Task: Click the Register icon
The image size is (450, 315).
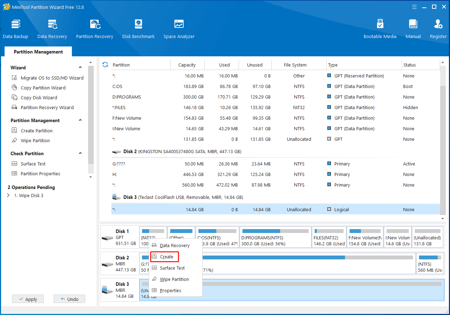Action: pyautogui.click(x=438, y=24)
